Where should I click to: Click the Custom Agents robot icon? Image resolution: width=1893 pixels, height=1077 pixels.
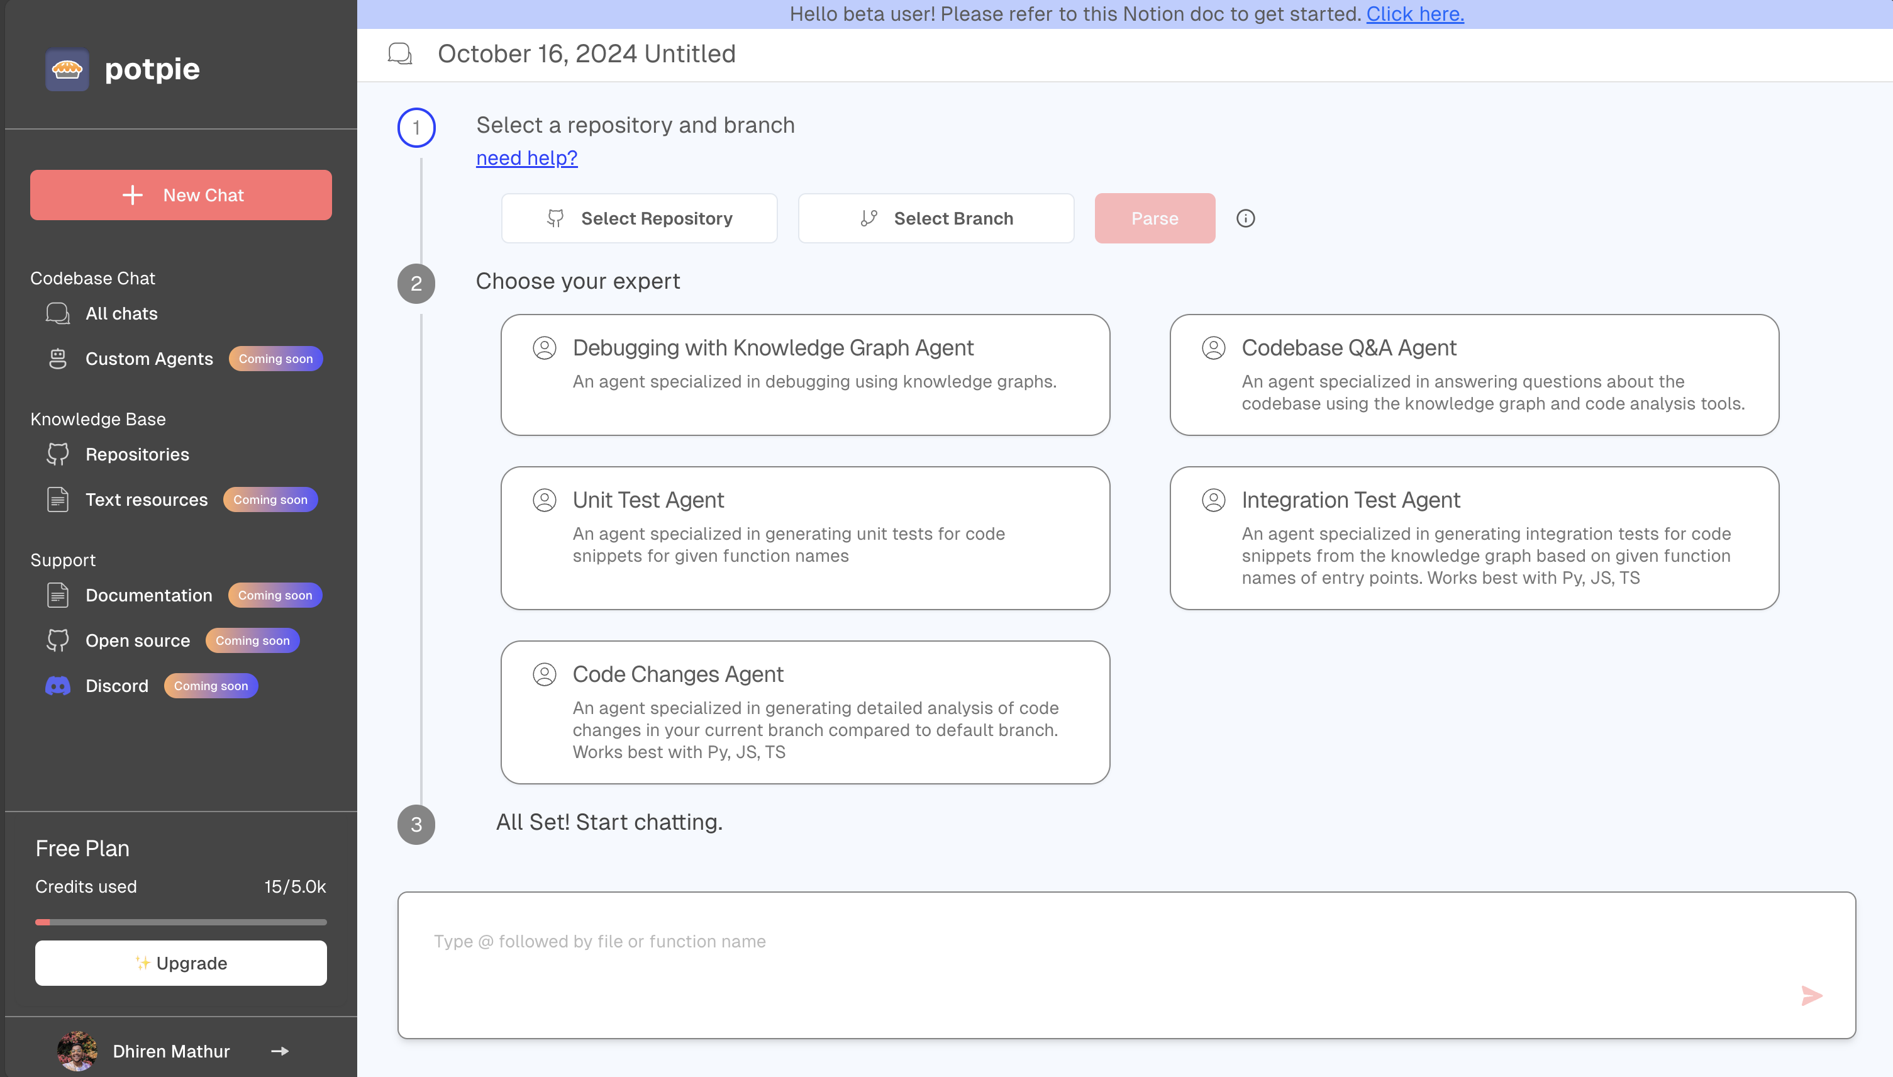(58, 359)
